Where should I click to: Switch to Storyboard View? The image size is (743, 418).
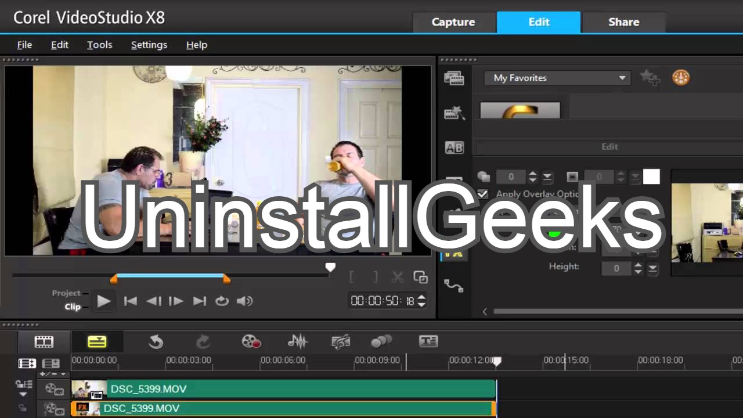coord(44,342)
